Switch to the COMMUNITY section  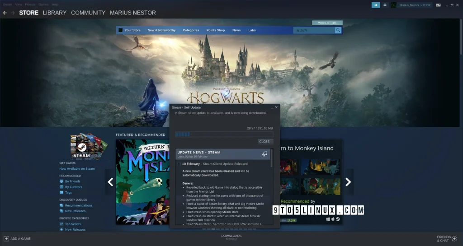click(88, 13)
